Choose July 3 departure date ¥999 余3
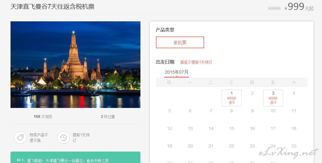 coord(273,98)
